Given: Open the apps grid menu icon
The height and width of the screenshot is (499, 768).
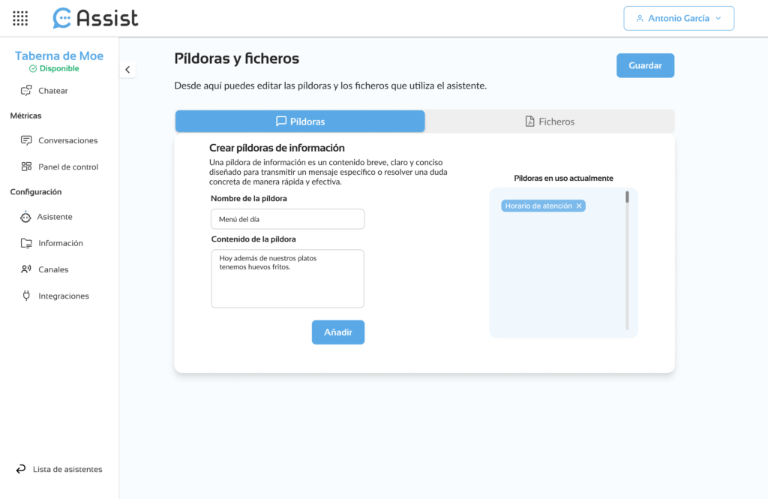Looking at the screenshot, I should coord(20,18).
